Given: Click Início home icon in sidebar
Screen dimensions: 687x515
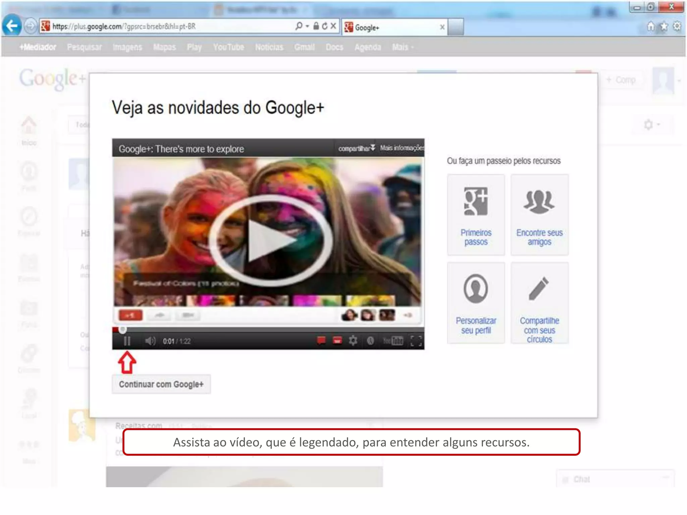Looking at the screenshot, I should [29, 131].
